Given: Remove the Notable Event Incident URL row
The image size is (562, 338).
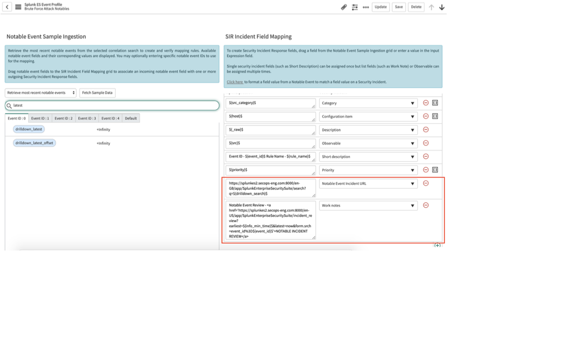Looking at the screenshot, I should (426, 183).
